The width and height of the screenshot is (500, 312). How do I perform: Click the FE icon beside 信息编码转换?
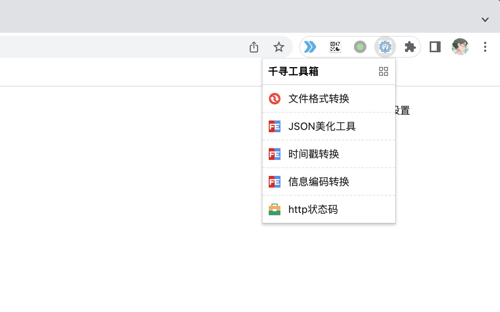point(275,181)
